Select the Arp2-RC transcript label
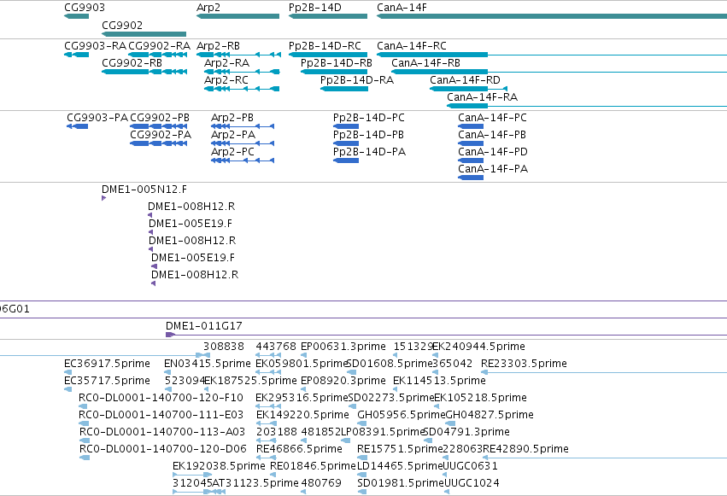This screenshot has height=496, width=727. (x=226, y=80)
